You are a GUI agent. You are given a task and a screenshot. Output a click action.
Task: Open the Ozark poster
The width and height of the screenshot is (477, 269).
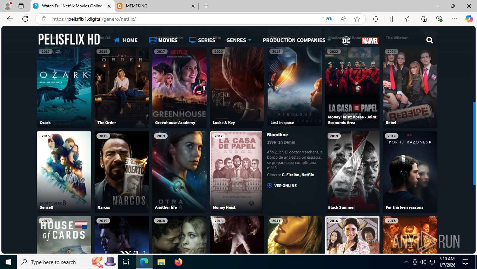point(64,88)
